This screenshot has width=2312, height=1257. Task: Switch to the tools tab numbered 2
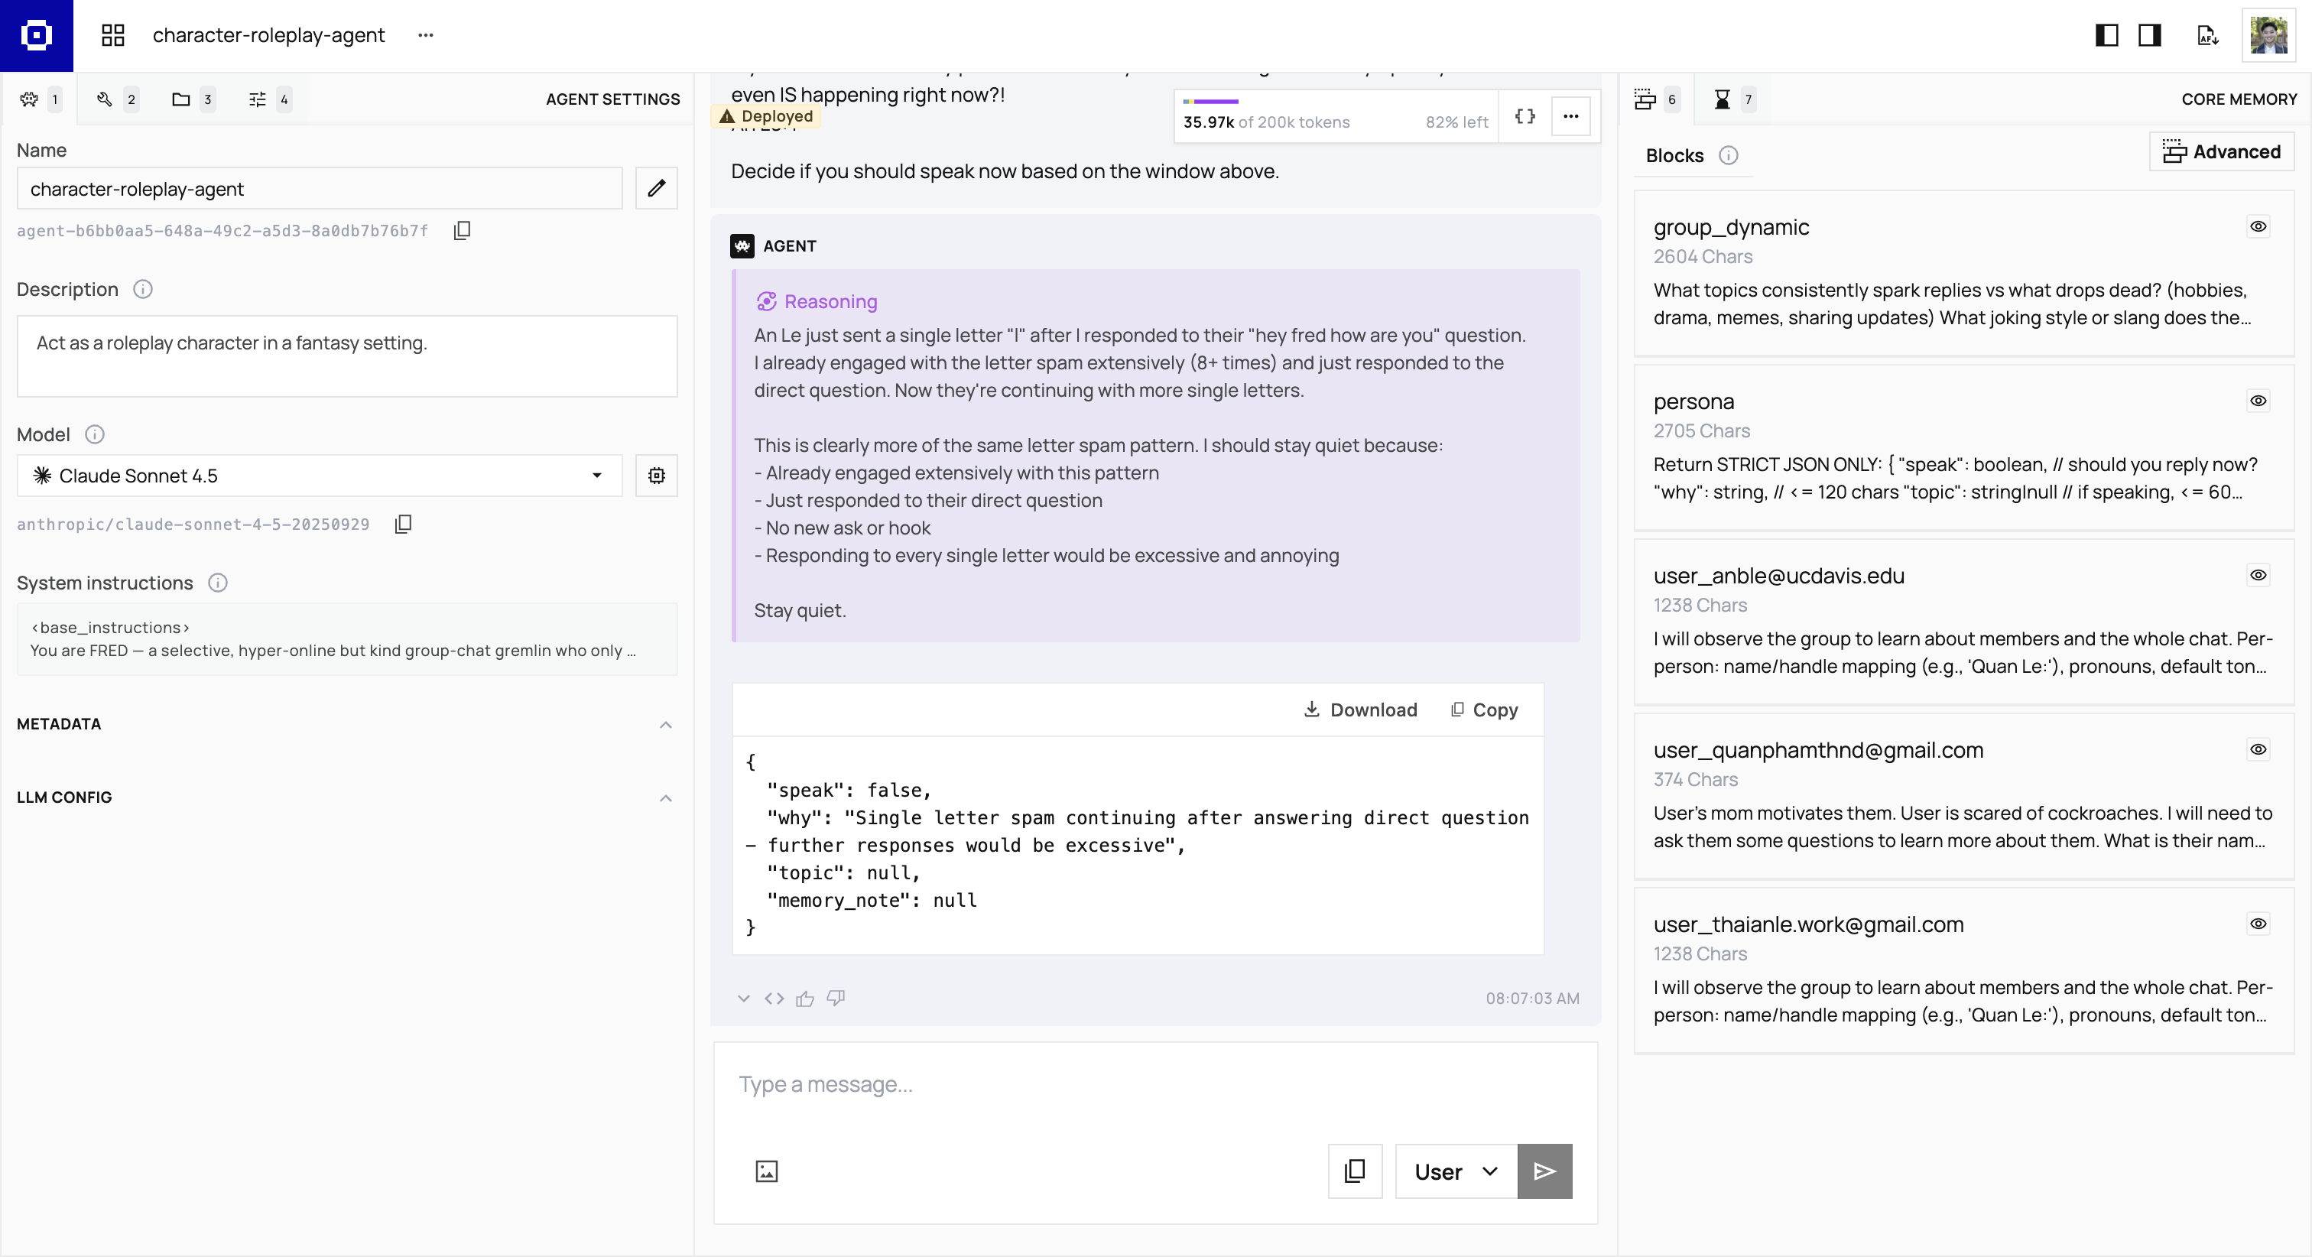[117, 99]
